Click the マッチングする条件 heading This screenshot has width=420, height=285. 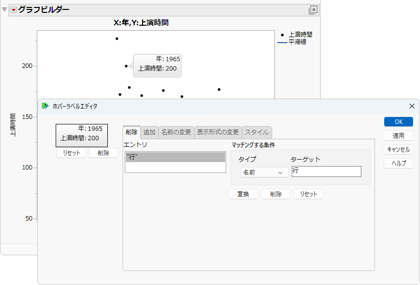[253, 145]
